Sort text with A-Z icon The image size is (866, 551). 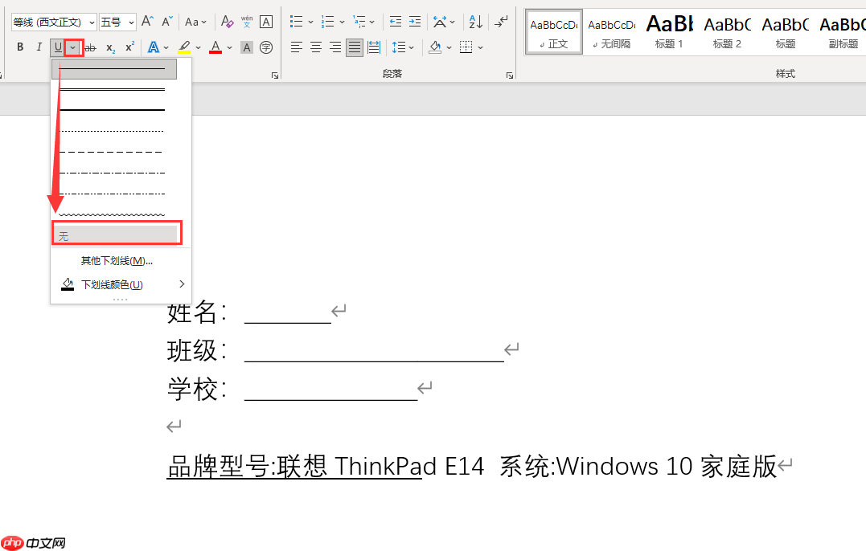(475, 22)
